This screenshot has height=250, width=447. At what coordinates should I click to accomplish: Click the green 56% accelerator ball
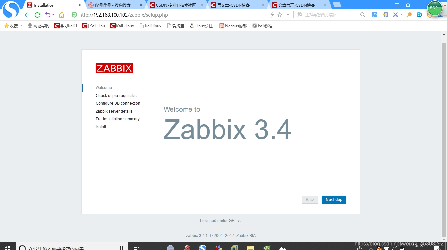coord(435,8)
